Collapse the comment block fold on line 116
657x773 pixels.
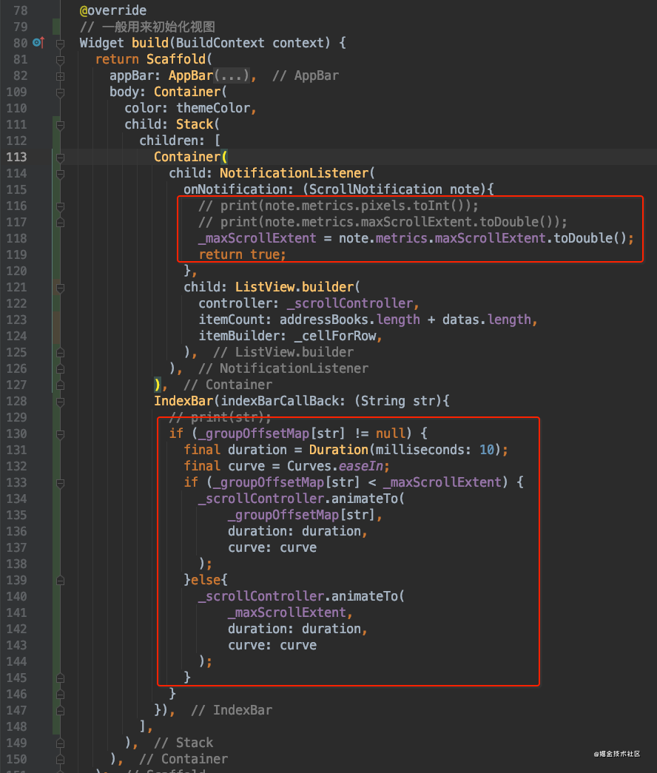pos(60,206)
